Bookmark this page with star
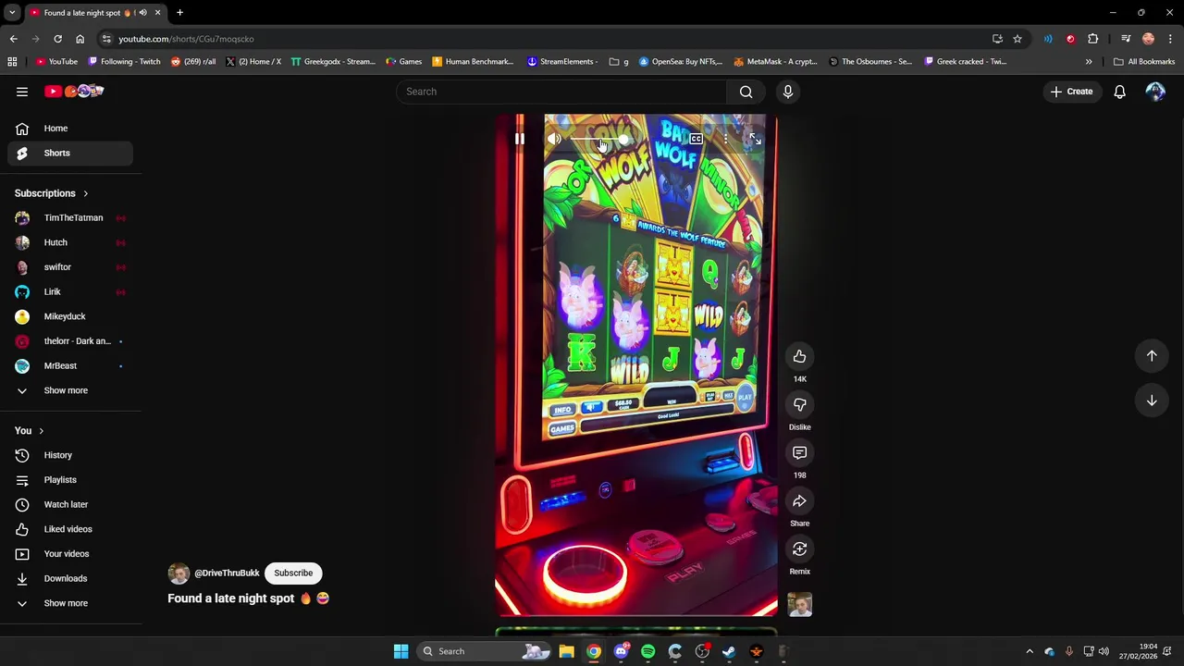 (x=1017, y=39)
